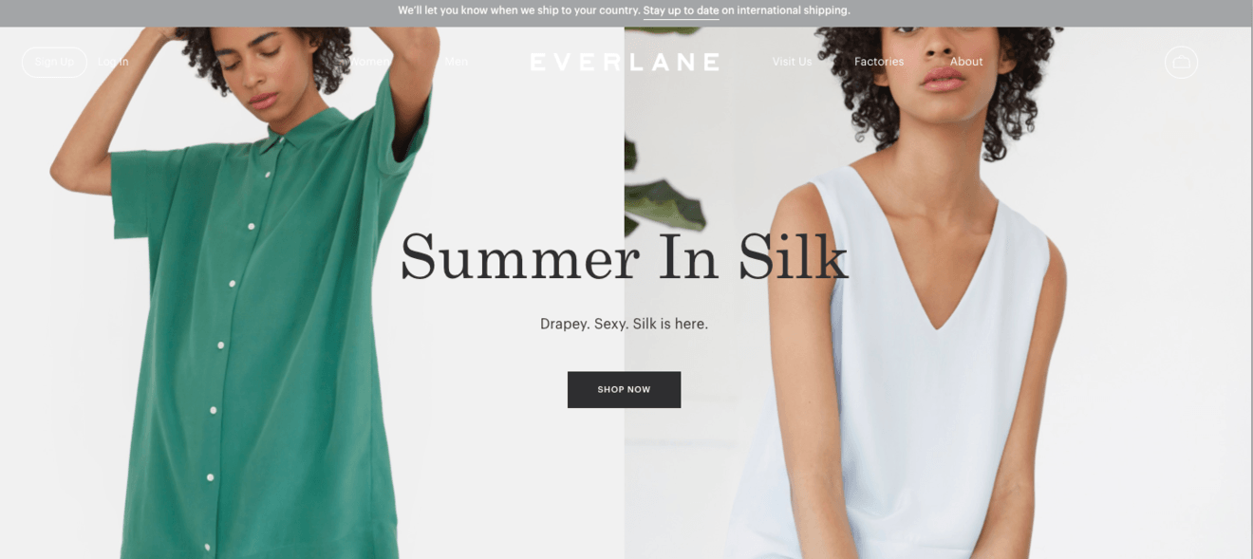Screen dimensions: 1253x559
Task: Follow the 'Stay up to date' link
Action: tap(681, 11)
